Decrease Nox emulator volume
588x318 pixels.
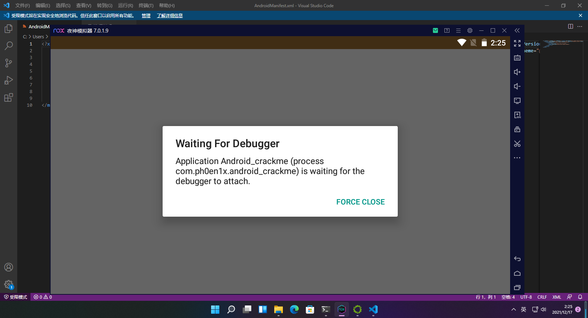tap(517, 86)
